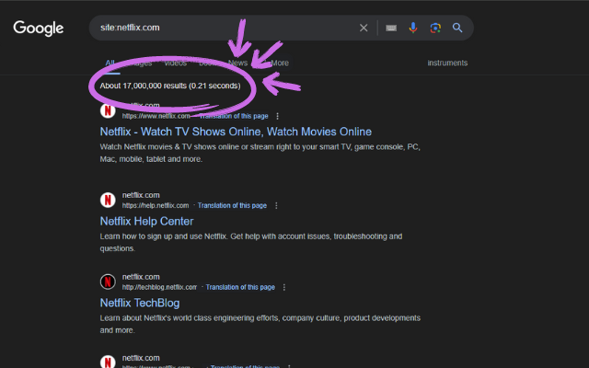
Task: Click the Google logo
Action: click(x=39, y=29)
